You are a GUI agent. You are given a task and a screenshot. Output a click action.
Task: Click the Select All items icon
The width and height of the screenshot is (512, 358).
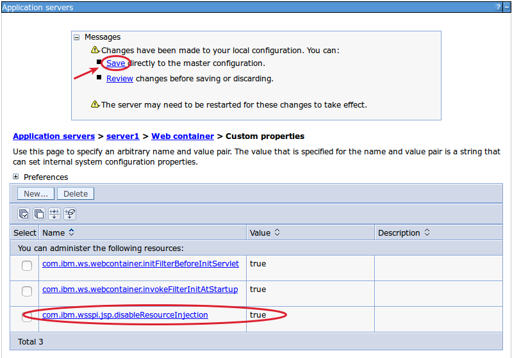(x=24, y=214)
